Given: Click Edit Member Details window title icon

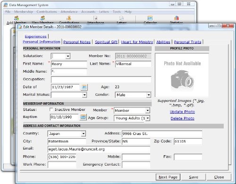Looking at the screenshot, I should pos(20,27).
